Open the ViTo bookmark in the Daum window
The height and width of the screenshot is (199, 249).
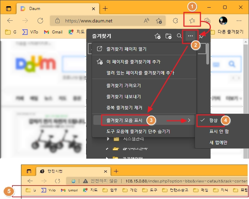click(x=30, y=32)
